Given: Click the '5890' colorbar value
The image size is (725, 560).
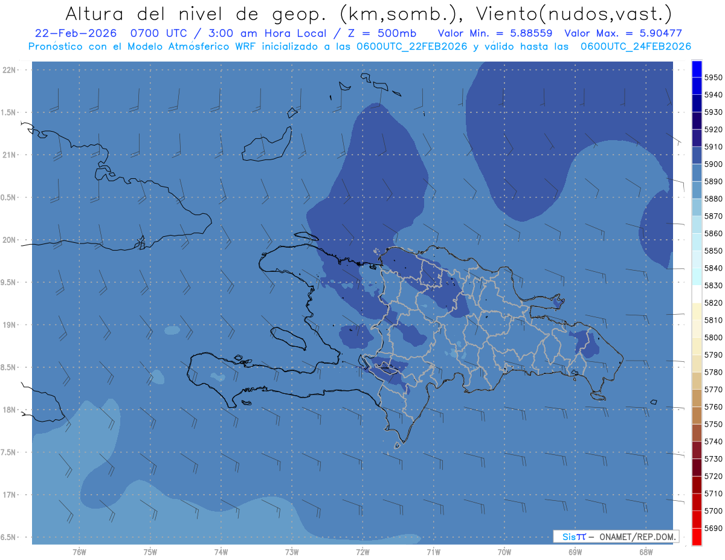Looking at the screenshot, I should [714, 181].
